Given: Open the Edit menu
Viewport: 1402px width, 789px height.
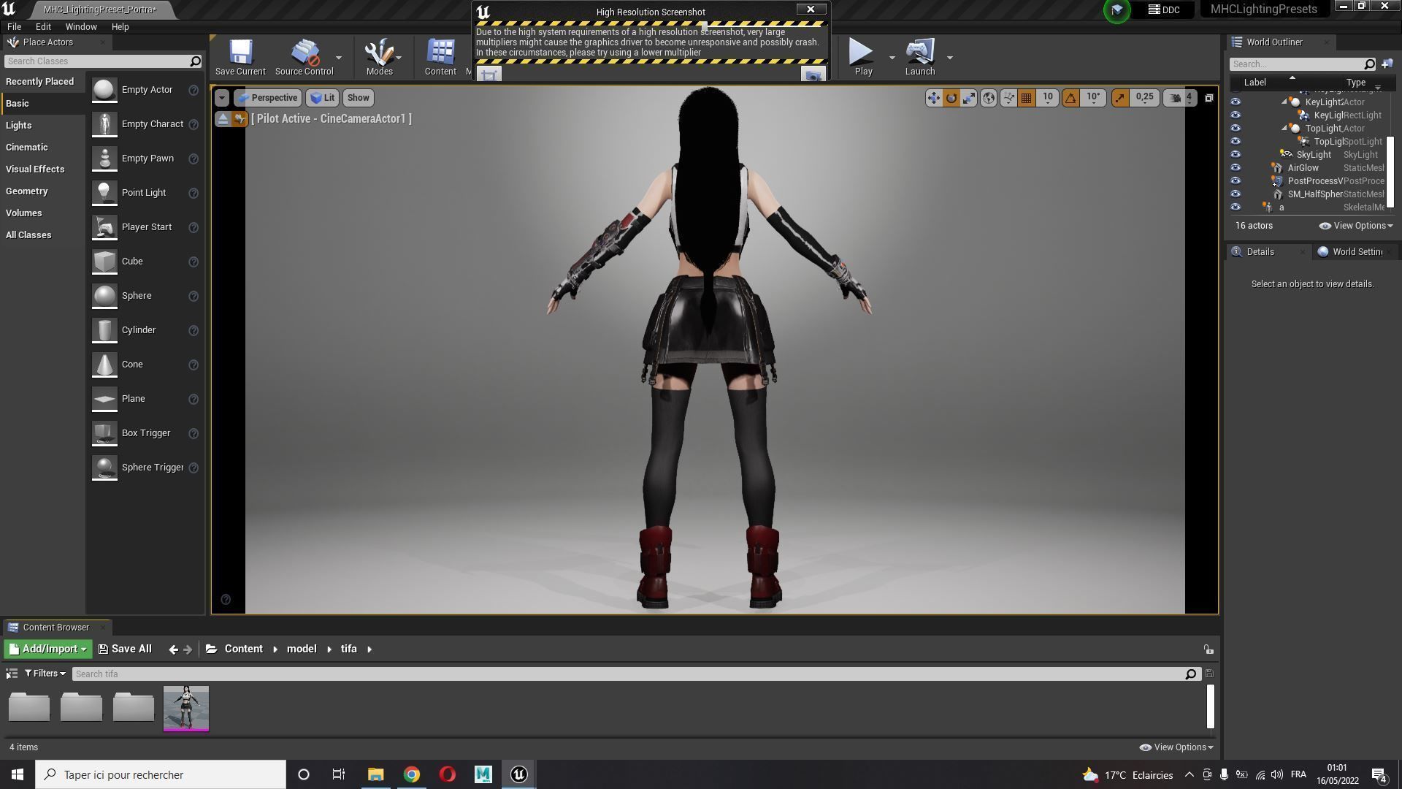Looking at the screenshot, I should tap(43, 27).
